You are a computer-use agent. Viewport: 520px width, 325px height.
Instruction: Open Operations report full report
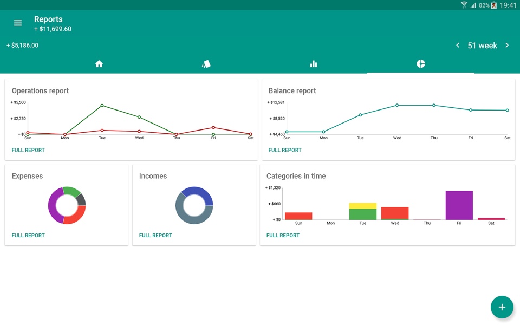coord(28,150)
